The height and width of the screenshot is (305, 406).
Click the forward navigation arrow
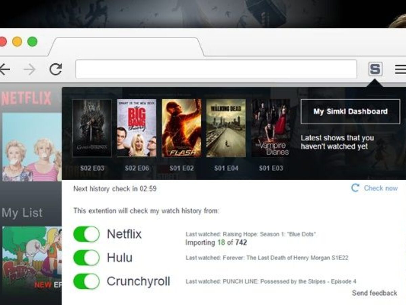click(29, 69)
